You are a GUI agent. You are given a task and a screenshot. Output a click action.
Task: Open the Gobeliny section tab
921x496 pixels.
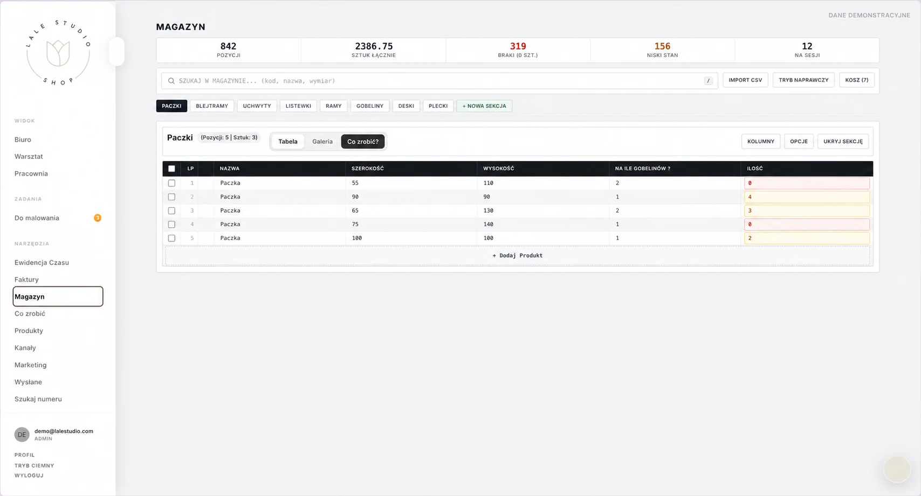click(370, 106)
